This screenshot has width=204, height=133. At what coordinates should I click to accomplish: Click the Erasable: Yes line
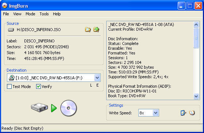tap(120, 48)
